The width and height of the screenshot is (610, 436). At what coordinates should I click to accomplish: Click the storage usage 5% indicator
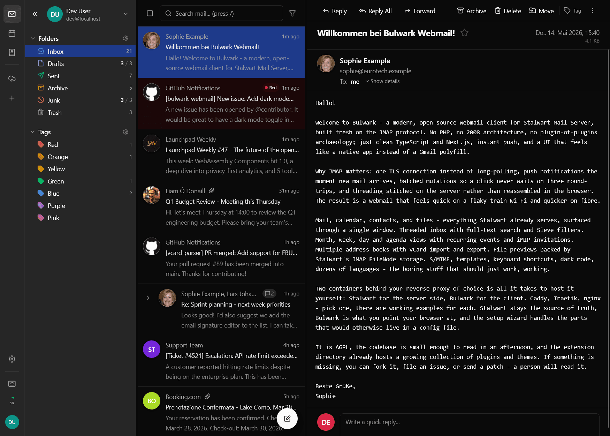(x=12, y=400)
